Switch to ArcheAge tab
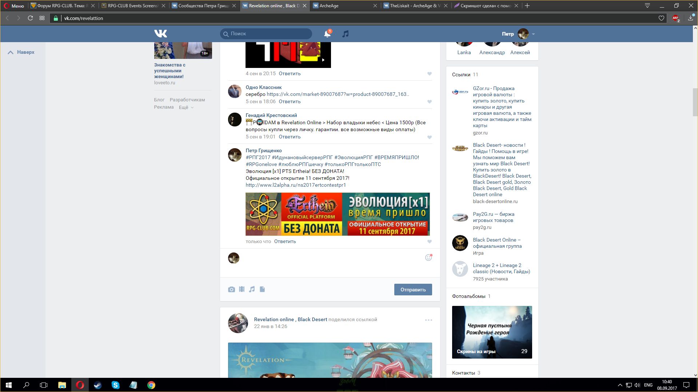This screenshot has height=392, width=698. [345, 6]
